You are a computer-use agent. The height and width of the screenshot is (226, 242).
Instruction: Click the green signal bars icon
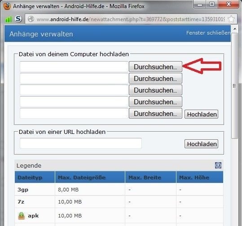pos(9,19)
